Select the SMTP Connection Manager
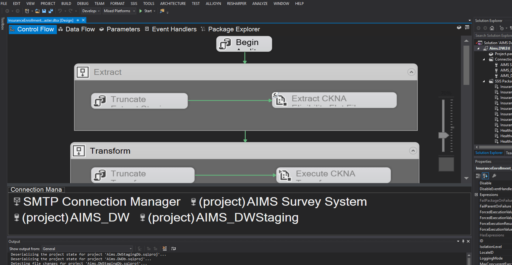This screenshot has width=512, height=265. coord(97,202)
